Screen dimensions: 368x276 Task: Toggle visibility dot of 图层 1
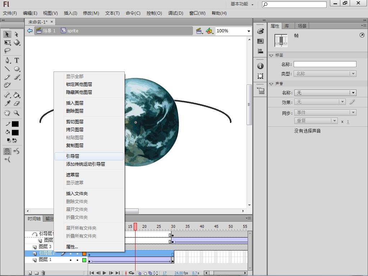71,260
